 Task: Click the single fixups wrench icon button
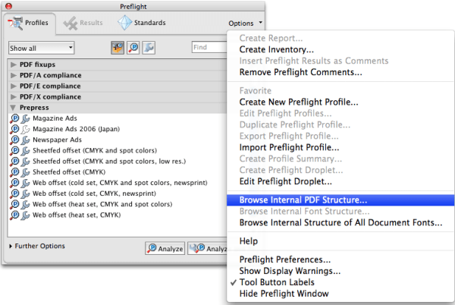coord(149,48)
